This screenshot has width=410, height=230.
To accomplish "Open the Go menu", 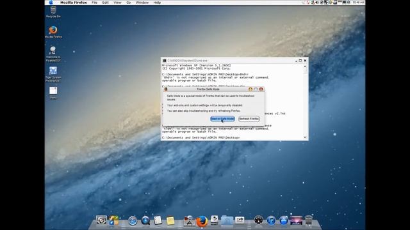I will point(129,3).
